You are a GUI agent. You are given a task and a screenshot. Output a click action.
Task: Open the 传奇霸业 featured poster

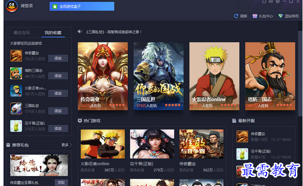click(103, 76)
